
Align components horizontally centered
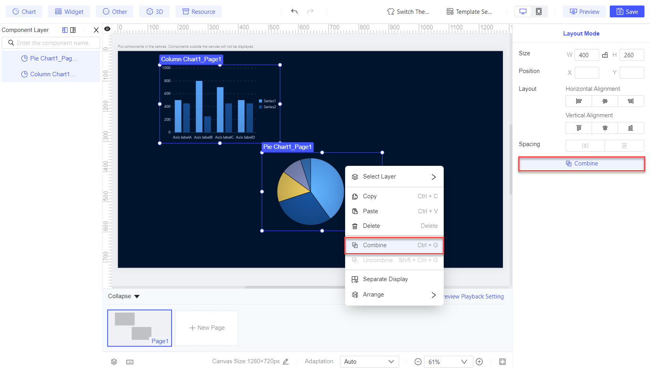(605, 101)
